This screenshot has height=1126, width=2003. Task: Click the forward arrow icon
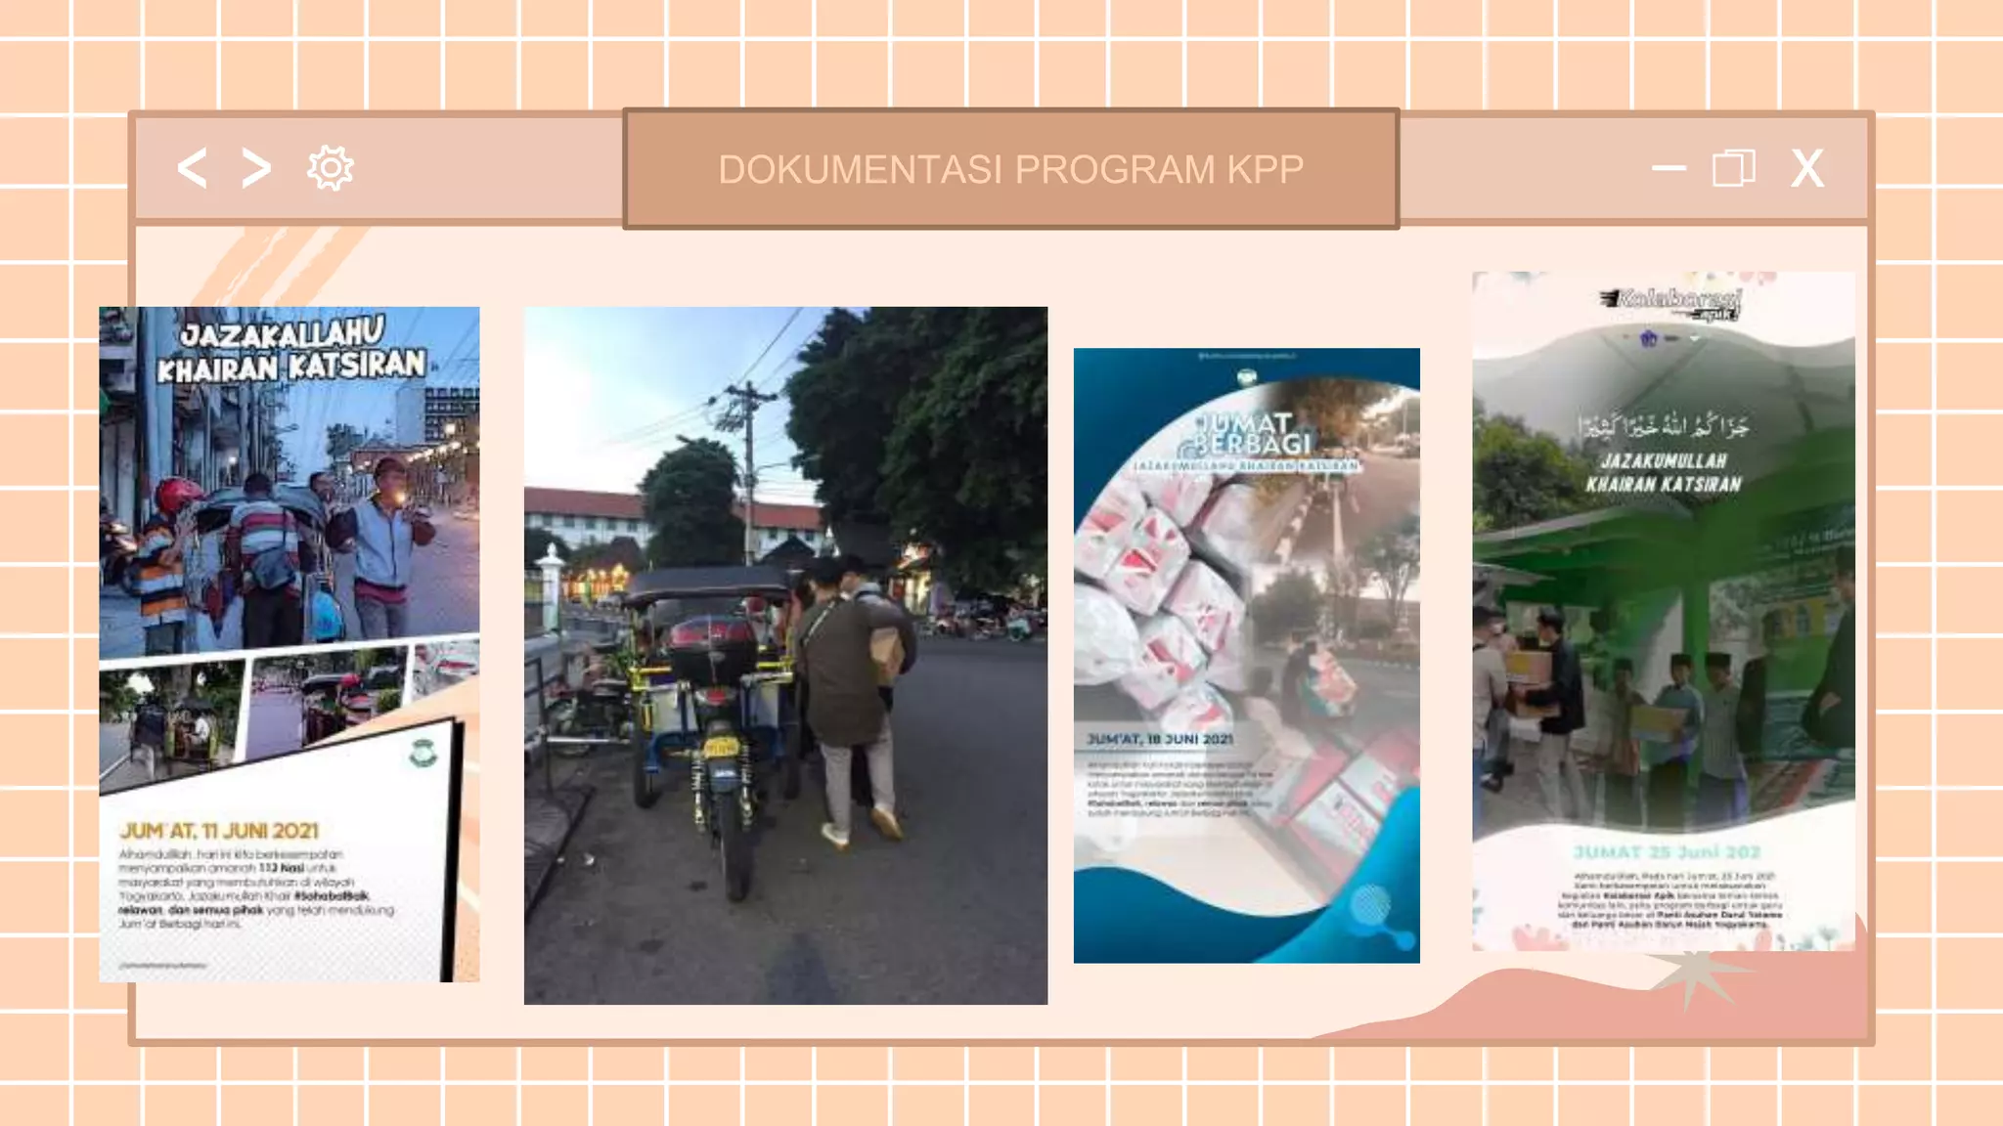(x=256, y=168)
